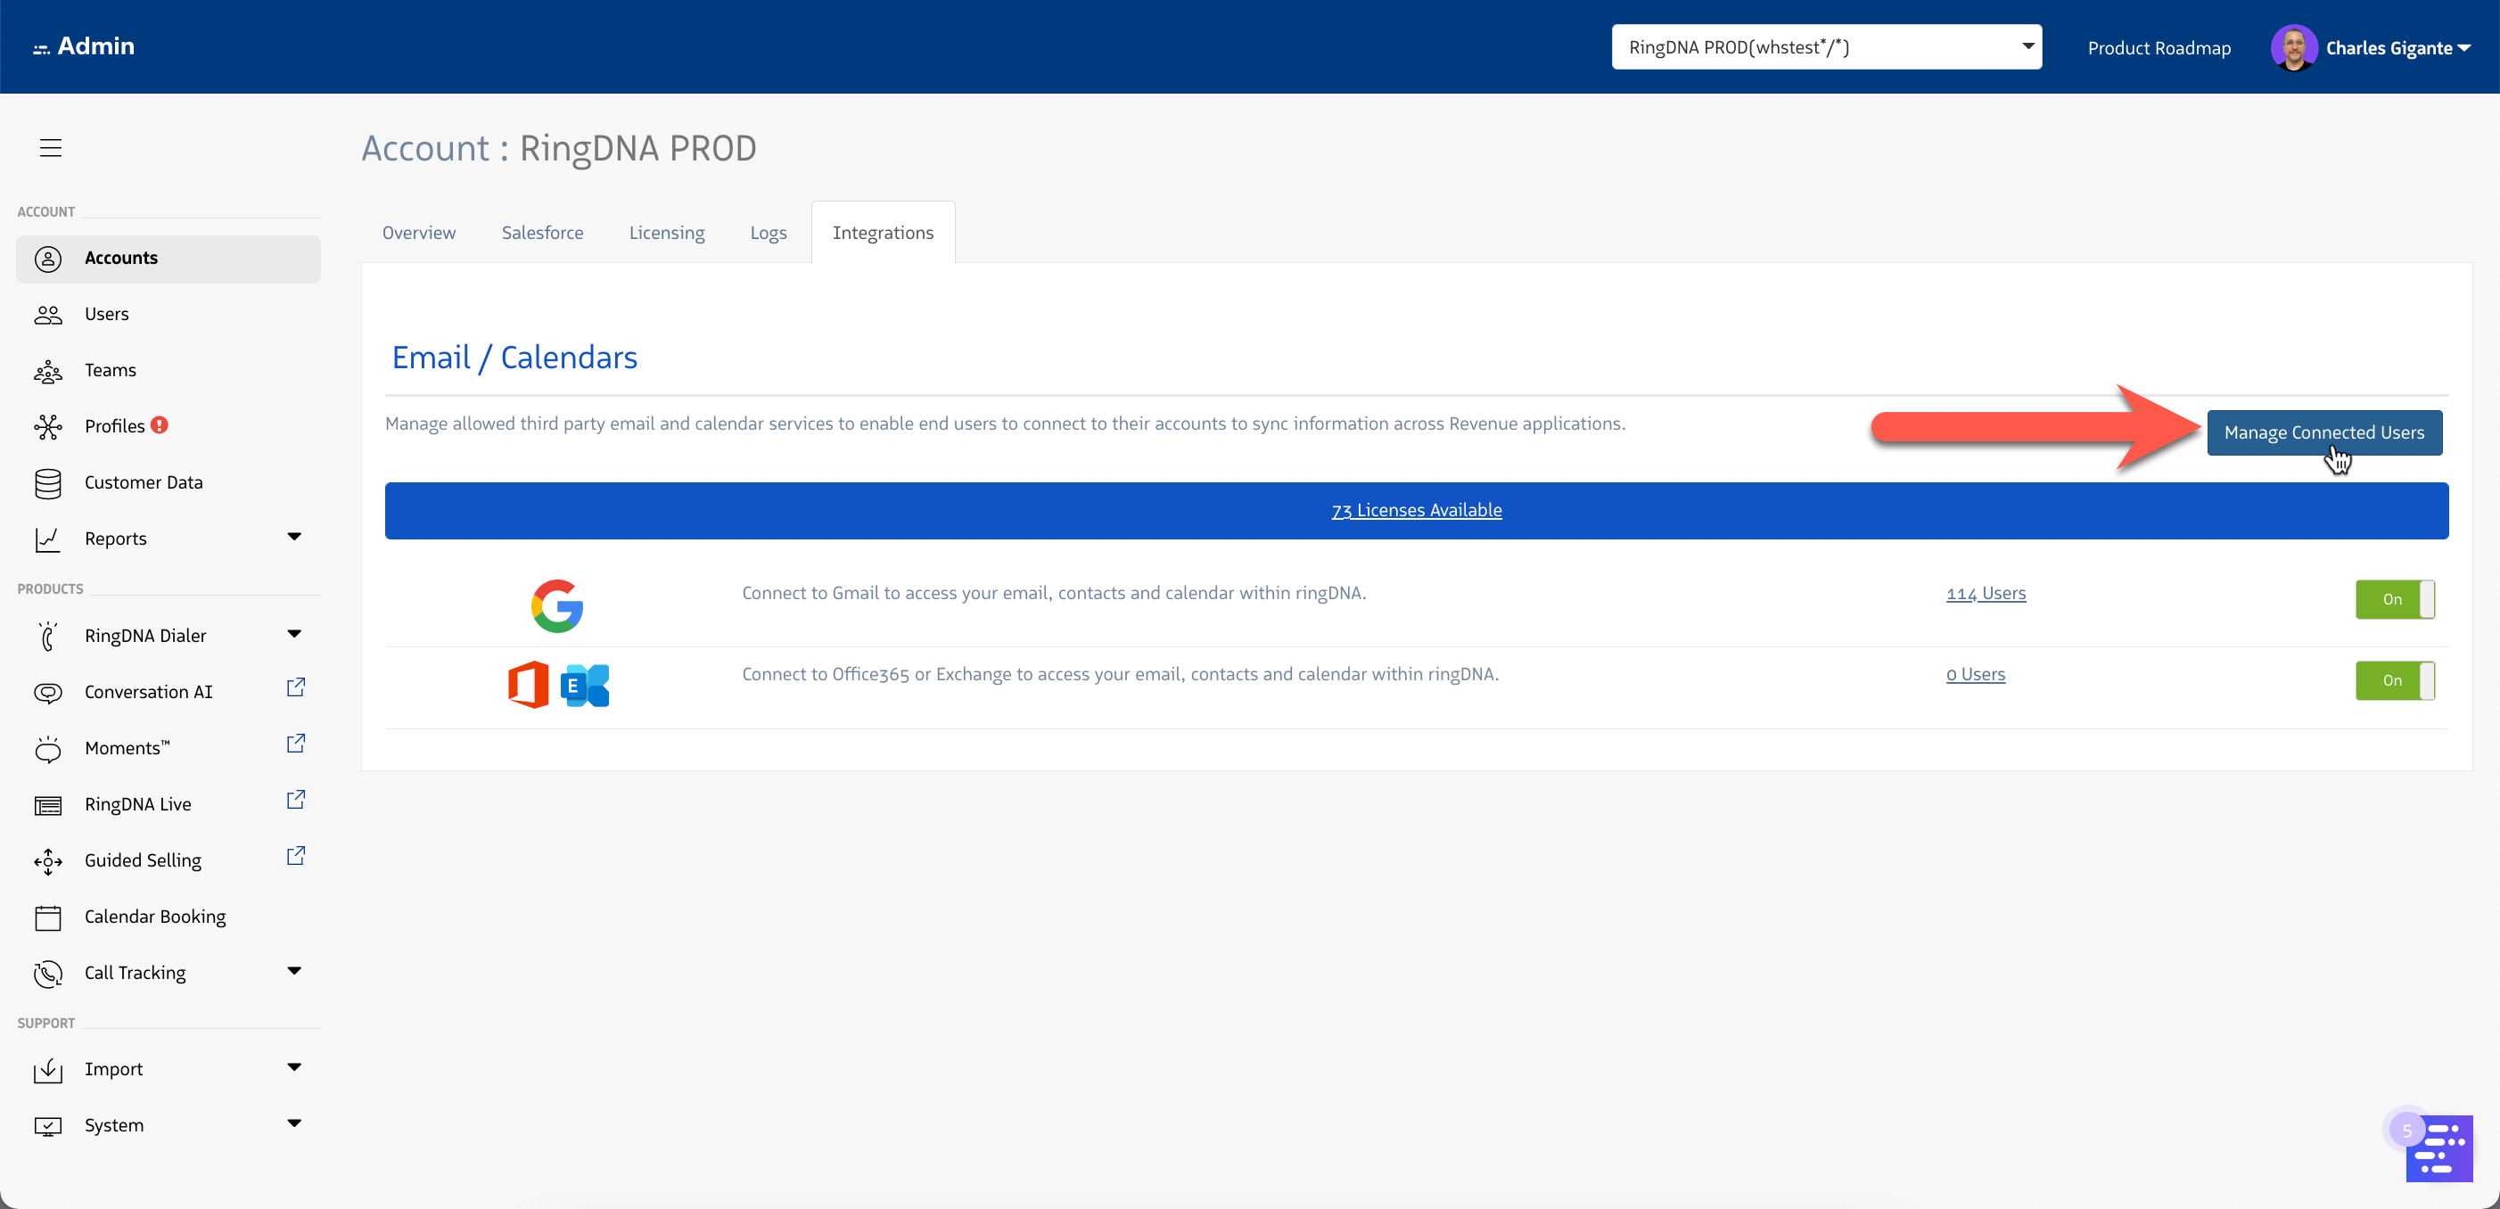Click the hamburger menu icon
The height and width of the screenshot is (1209, 2500).
pyautogui.click(x=51, y=147)
